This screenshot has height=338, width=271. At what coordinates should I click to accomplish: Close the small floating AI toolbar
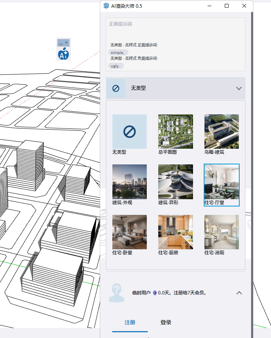(67, 42)
